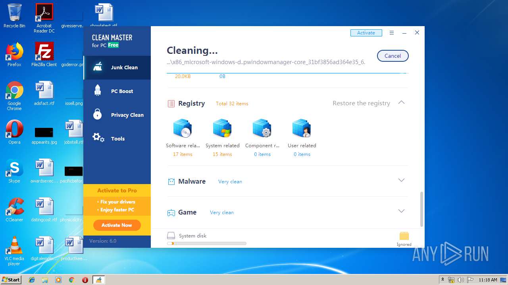The image size is (508, 285).
Task: Open the Tools section
Action: point(117,139)
